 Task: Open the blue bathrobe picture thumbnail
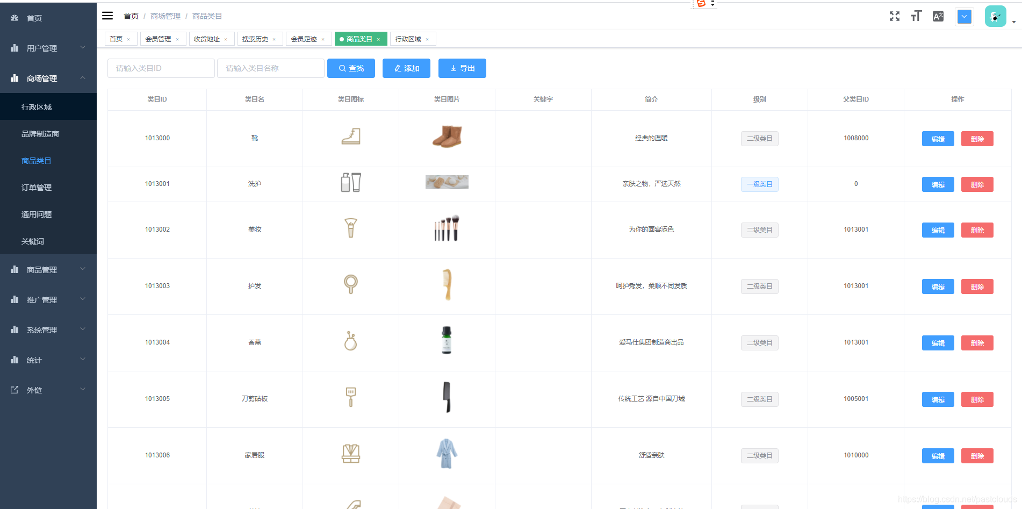click(447, 454)
